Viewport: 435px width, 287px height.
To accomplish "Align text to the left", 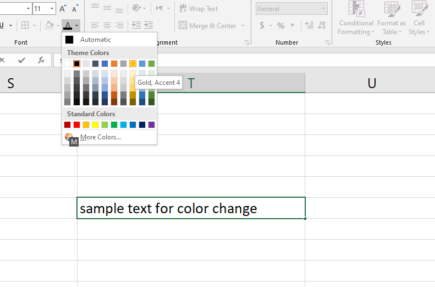I will point(95,25).
